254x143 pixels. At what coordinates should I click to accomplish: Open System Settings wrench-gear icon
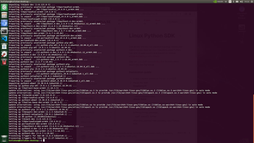(4, 54)
